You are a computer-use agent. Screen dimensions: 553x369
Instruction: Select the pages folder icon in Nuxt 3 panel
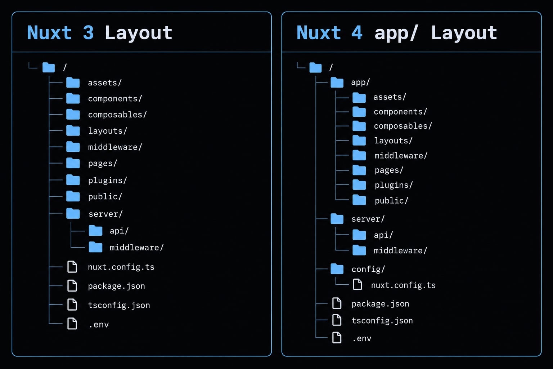73,163
